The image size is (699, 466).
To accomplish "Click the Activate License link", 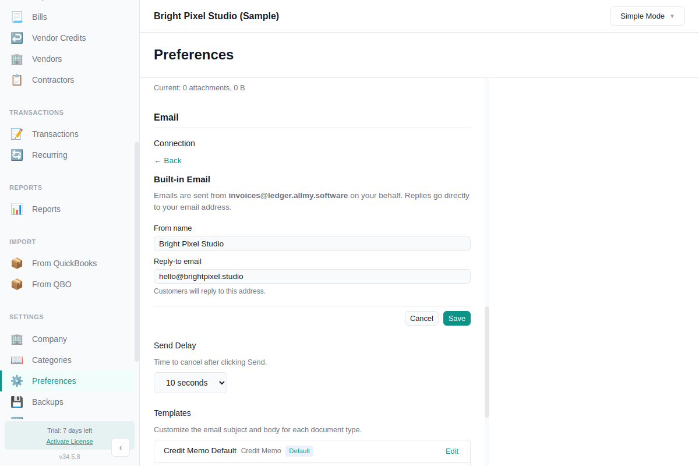I will pyautogui.click(x=69, y=441).
